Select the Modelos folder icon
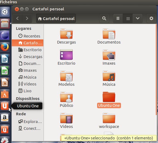158x143 pixels. pos(66,76)
